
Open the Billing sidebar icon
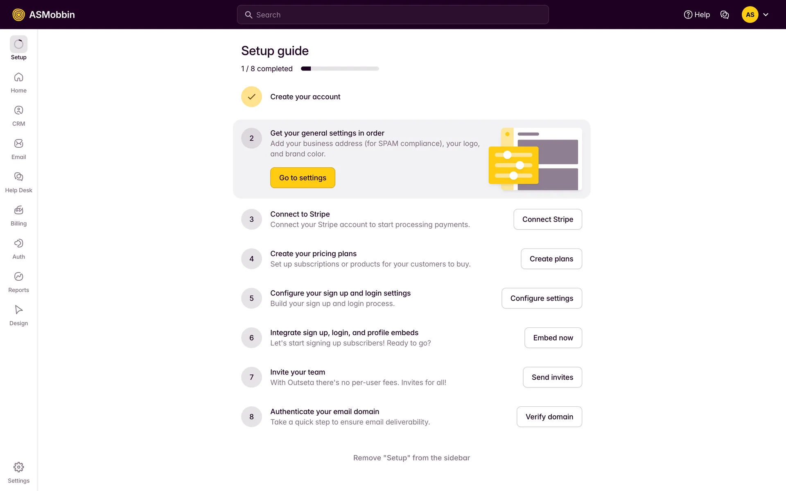(18, 210)
